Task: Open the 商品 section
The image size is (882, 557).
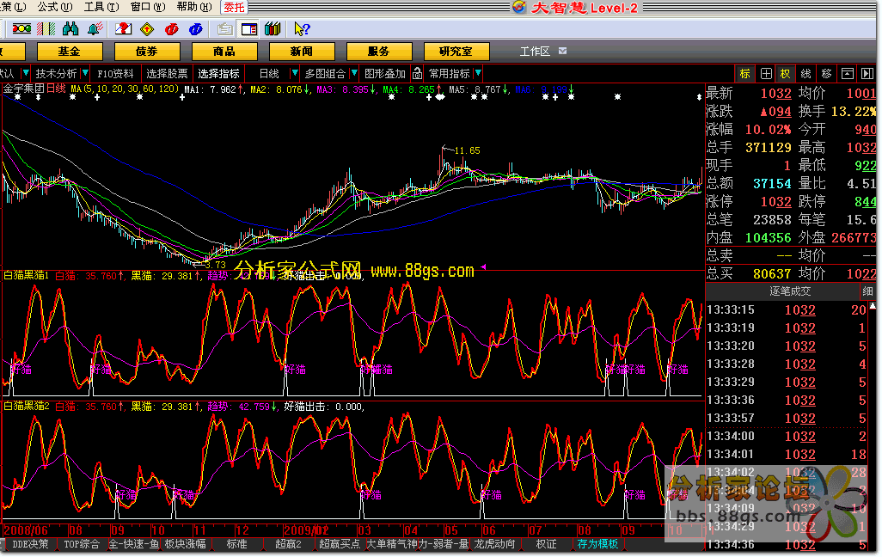Action: pos(224,52)
